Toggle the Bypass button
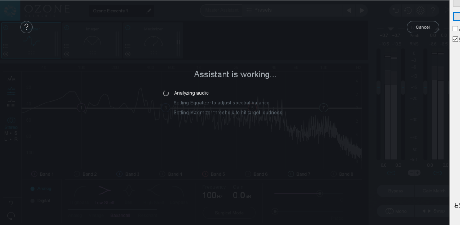 pos(395,191)
